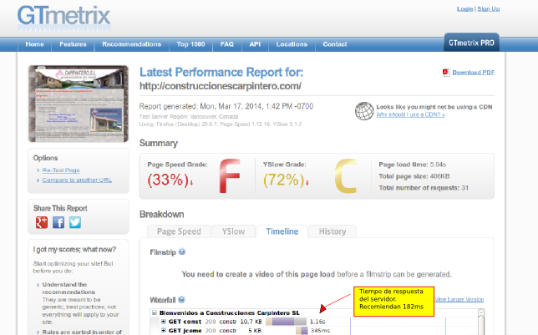Viewport: 538px width, 335px height.
Task: Share report on Twitter
Action: coord(75,222)
